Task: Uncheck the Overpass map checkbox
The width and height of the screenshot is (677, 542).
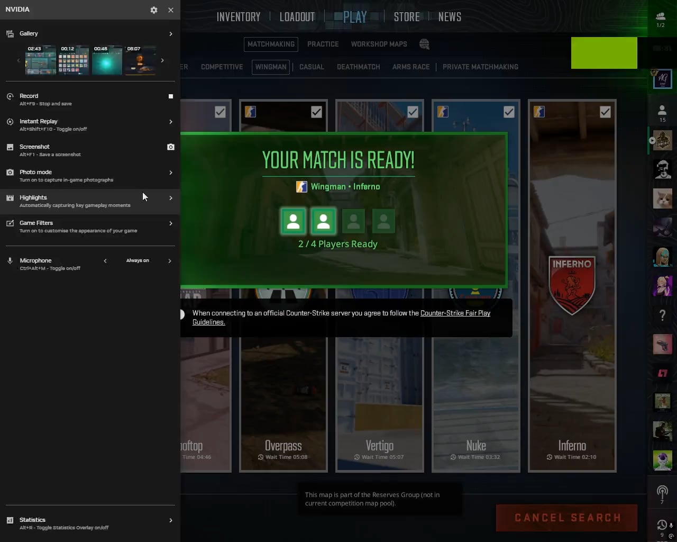Action: [316, 112]
